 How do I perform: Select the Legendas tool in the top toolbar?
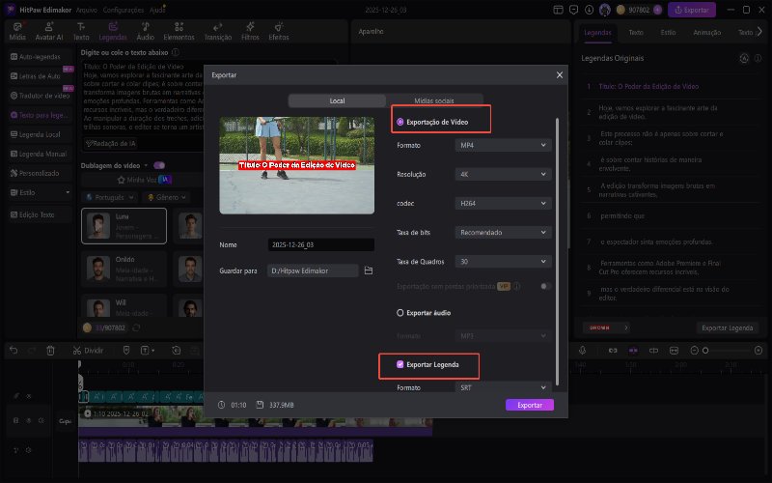coord(113,31)
